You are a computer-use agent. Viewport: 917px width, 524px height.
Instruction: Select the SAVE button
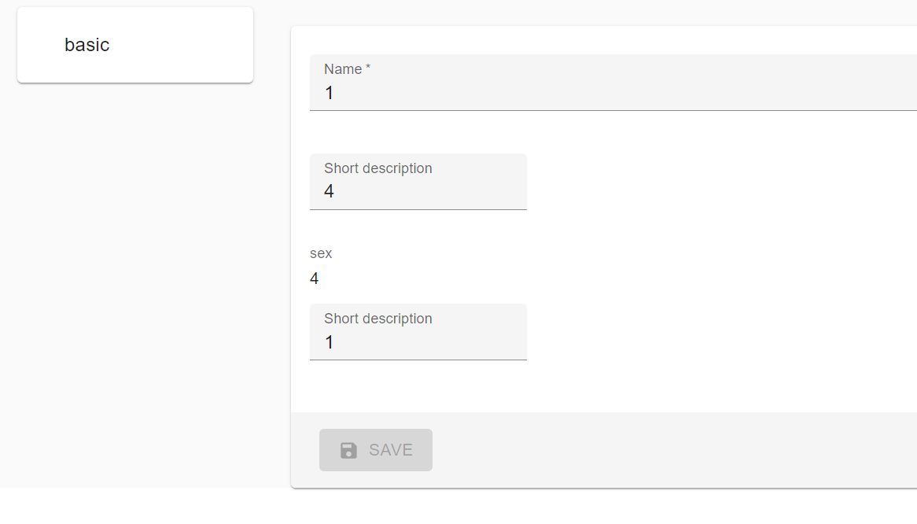tap(375, 449)
